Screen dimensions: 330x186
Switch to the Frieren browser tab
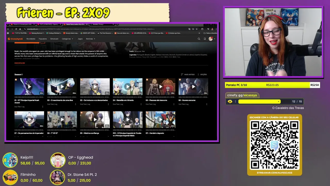pos(23,24)
